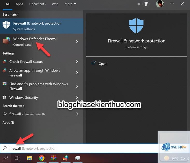
Task: Click the Open launch icon in preview
Action: 94,63
